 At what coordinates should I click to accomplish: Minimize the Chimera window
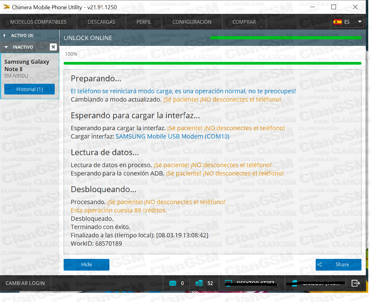click(313, 7)
